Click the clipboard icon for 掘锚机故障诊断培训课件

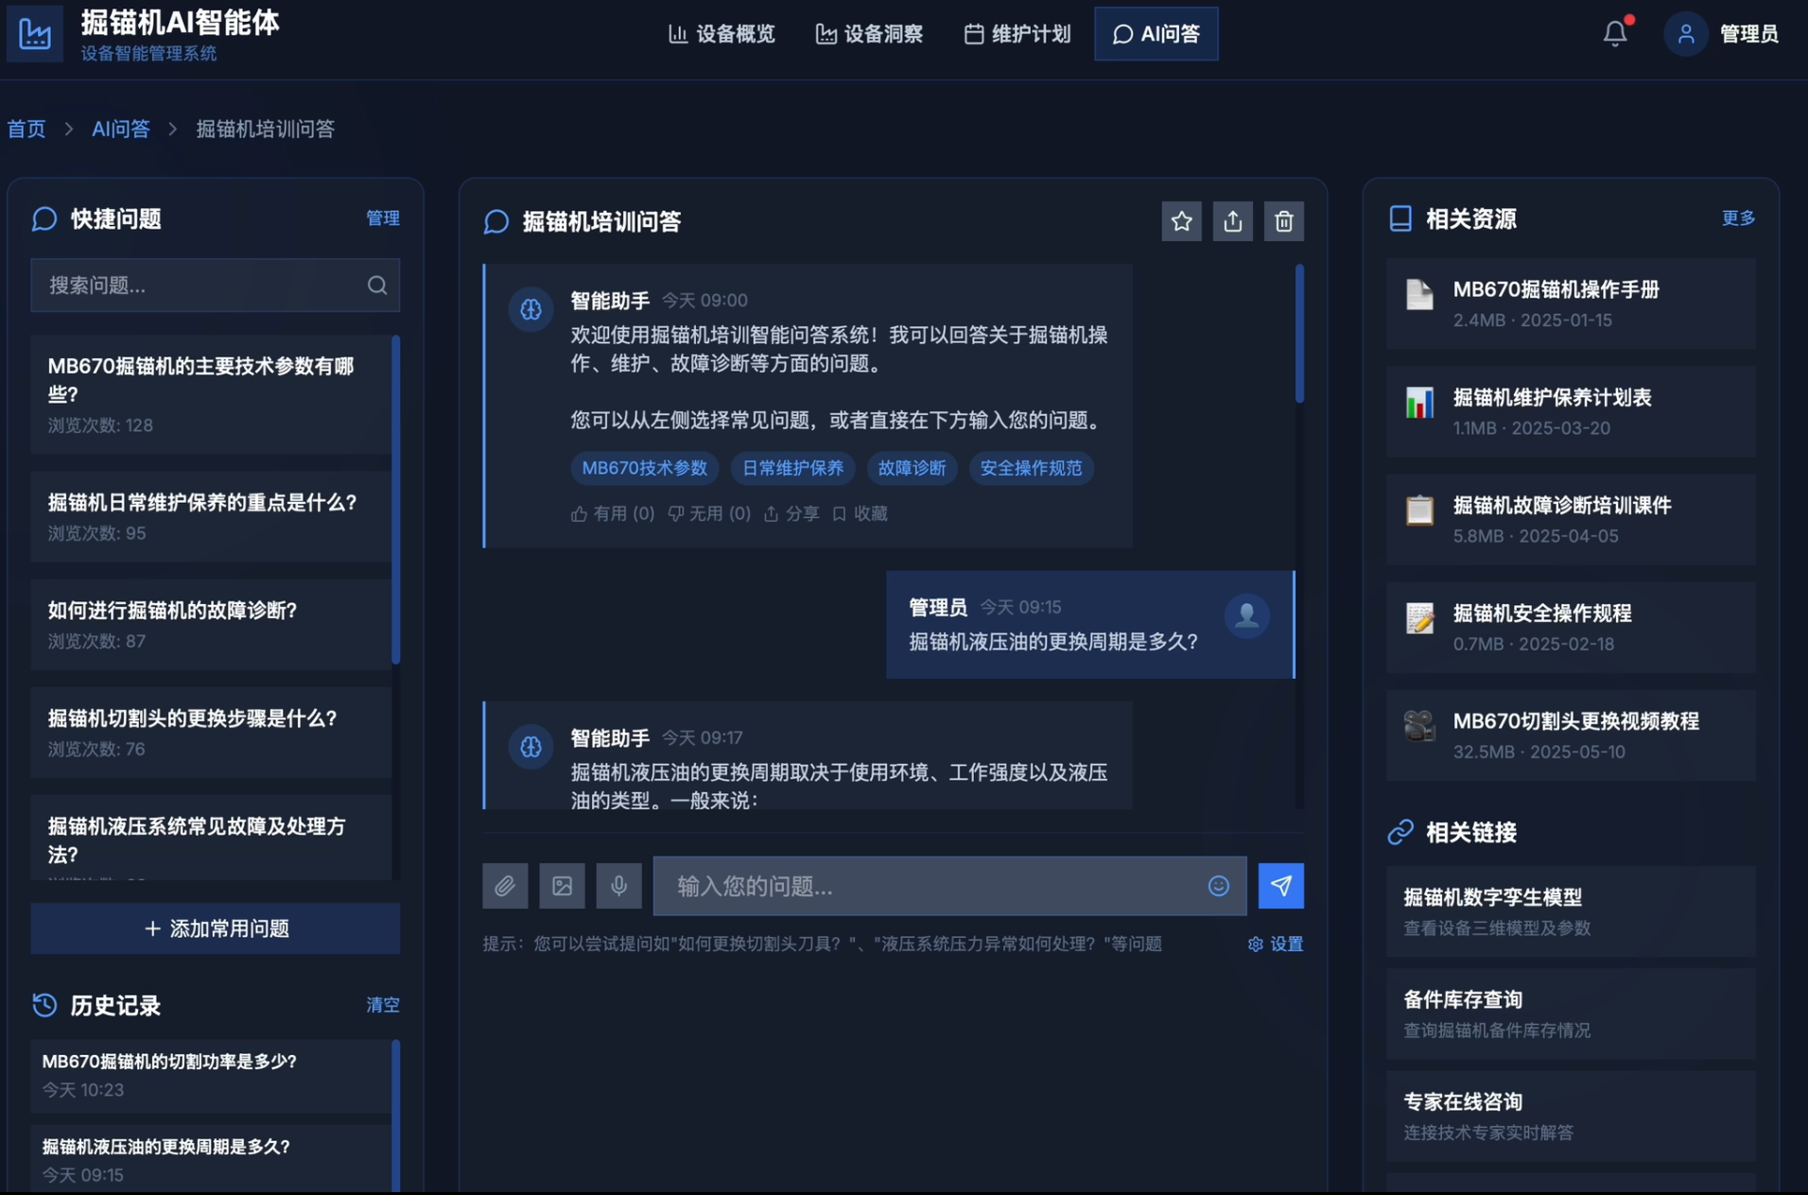point(1419,511)
